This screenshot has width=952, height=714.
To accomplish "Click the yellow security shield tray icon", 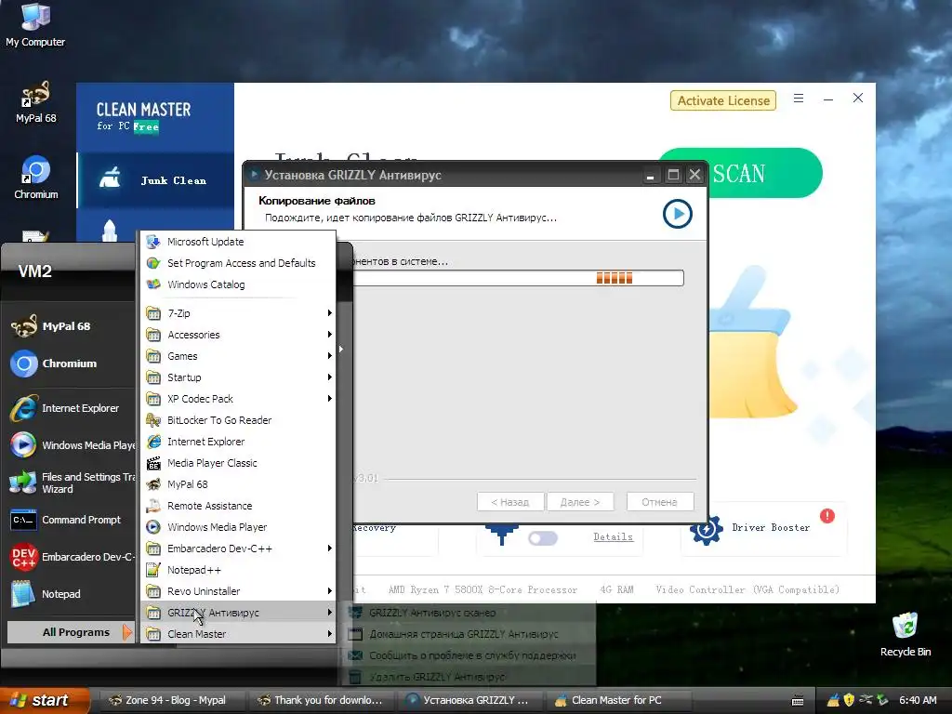I will point(850,700).
